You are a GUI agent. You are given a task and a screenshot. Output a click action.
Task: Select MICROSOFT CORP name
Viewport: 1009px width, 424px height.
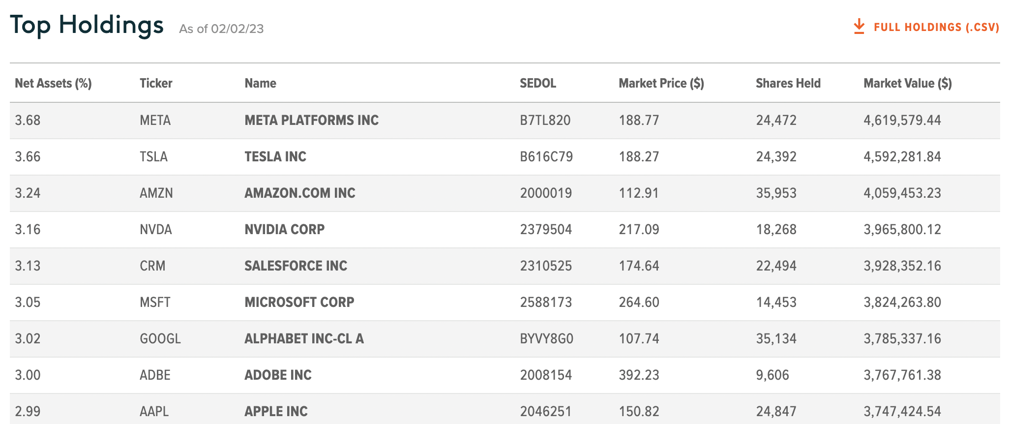coord(299,302)
